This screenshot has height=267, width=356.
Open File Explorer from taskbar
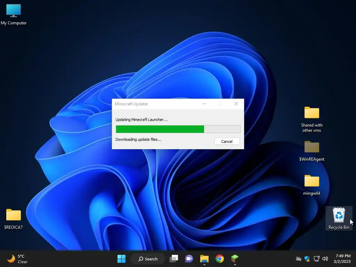[204, 259]
